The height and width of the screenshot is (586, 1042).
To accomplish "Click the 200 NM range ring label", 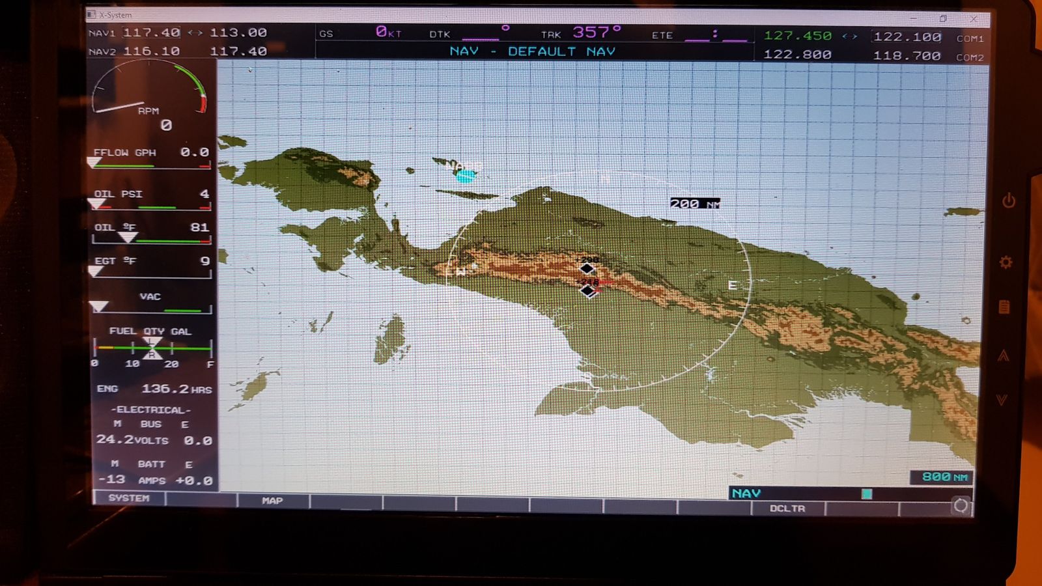I will (694, 204).
